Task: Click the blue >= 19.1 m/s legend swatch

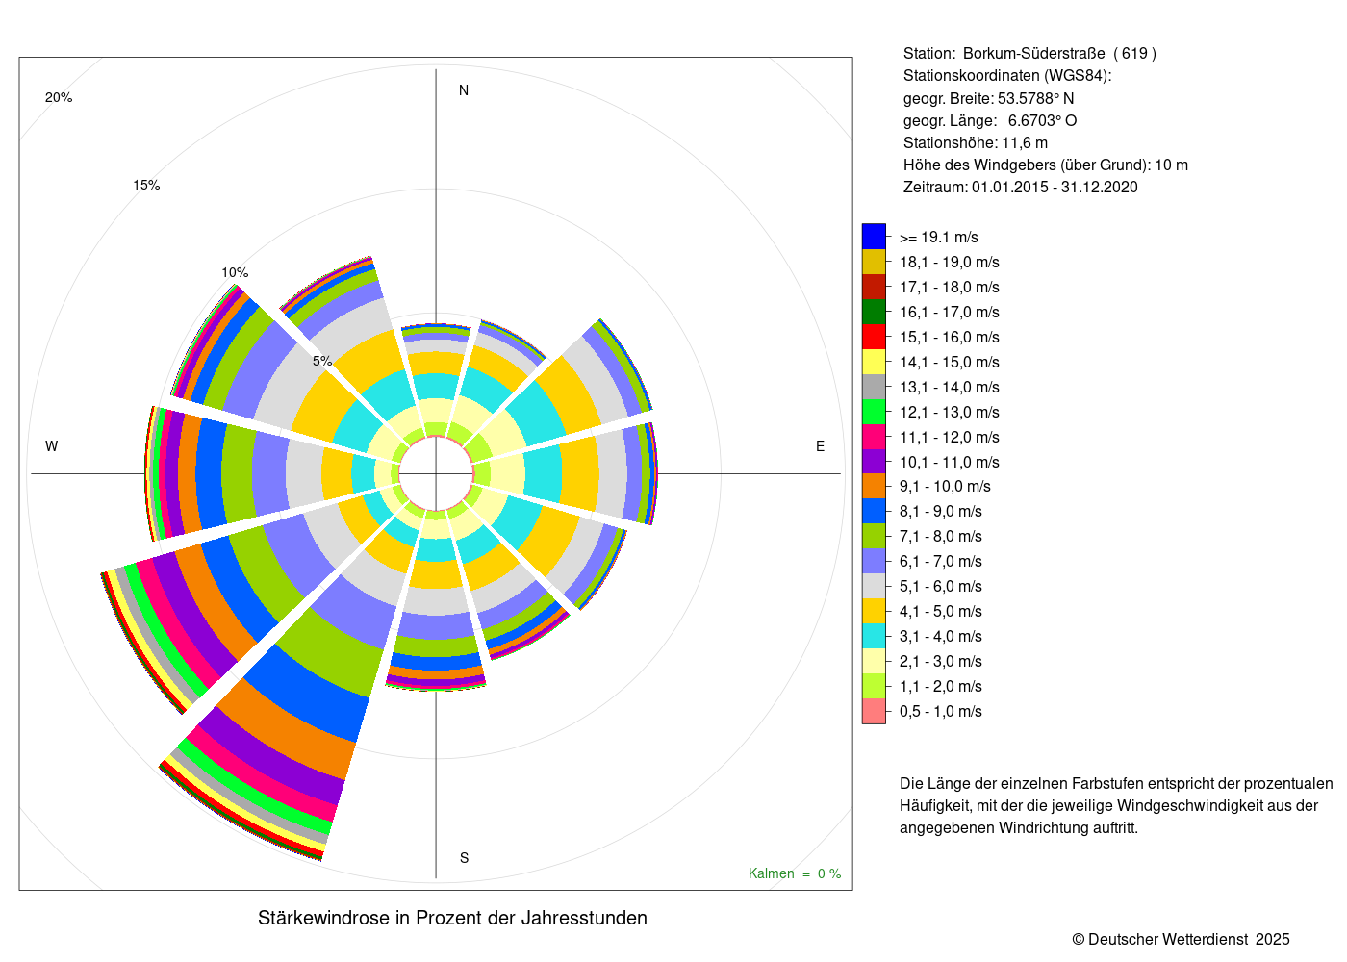Action: [874, 237]
